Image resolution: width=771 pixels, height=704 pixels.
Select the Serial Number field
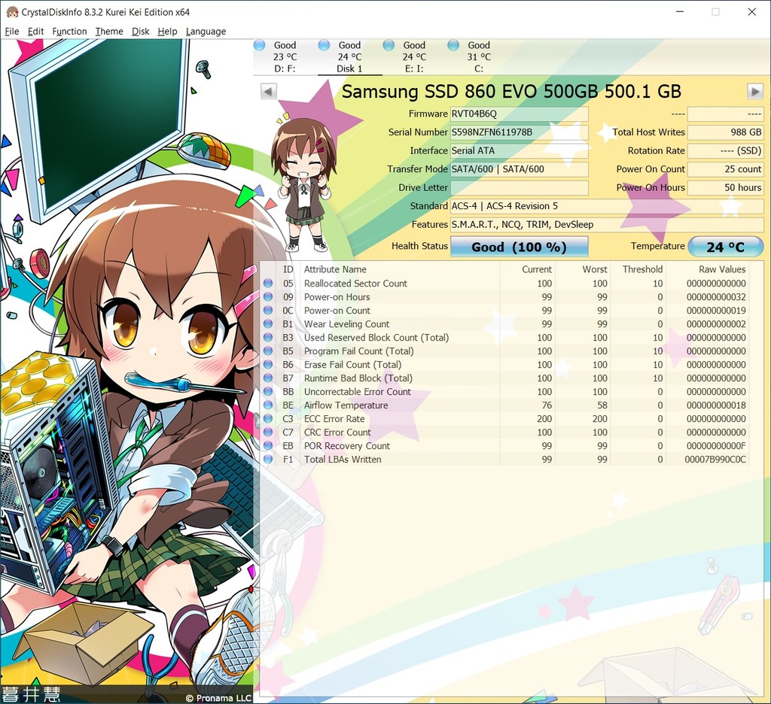(520, 132)
